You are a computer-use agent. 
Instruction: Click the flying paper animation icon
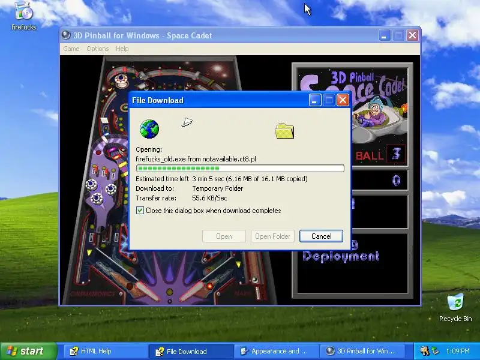tap(187, 122)
